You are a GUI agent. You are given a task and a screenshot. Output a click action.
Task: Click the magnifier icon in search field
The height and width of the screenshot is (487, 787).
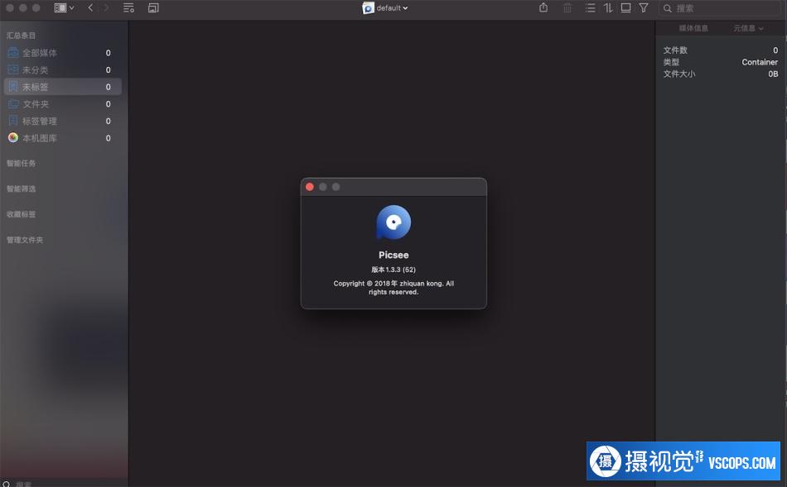pos(668,8)
